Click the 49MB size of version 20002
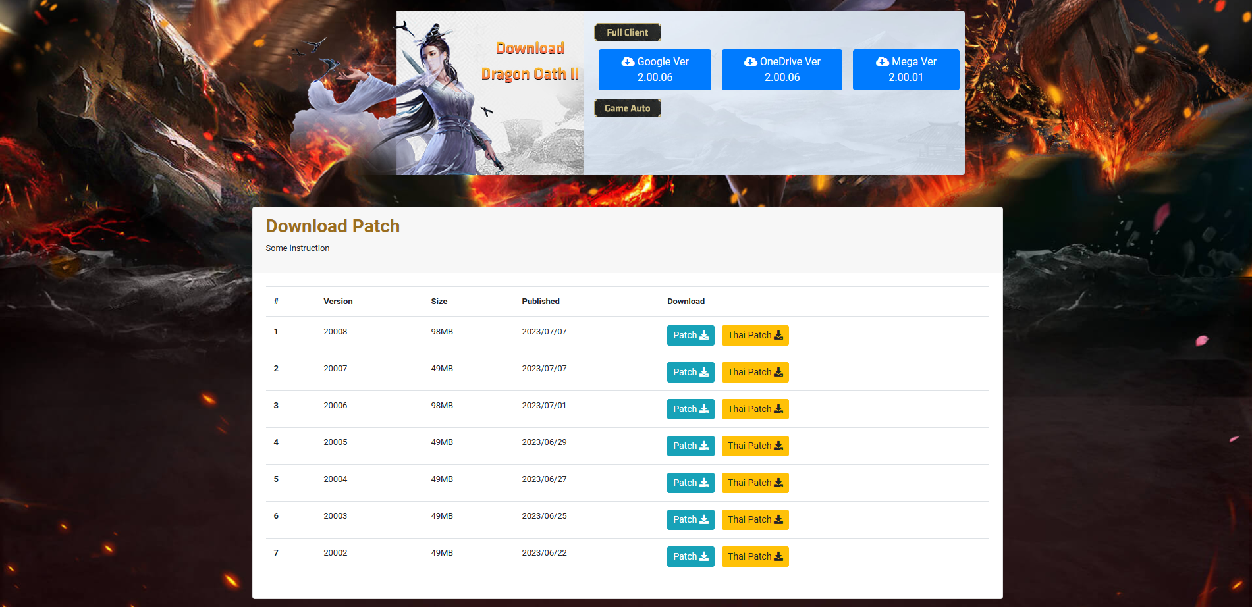 (x=442, y=553)
